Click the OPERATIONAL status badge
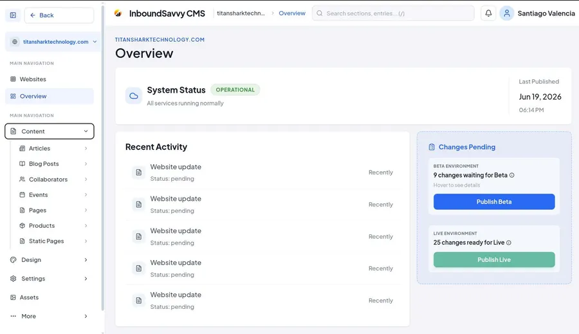 coord(235,90)
